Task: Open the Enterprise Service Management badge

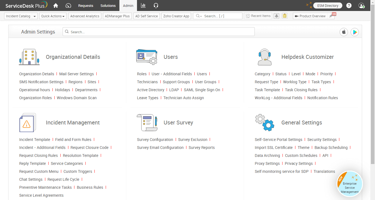Action: pos(350,184)
